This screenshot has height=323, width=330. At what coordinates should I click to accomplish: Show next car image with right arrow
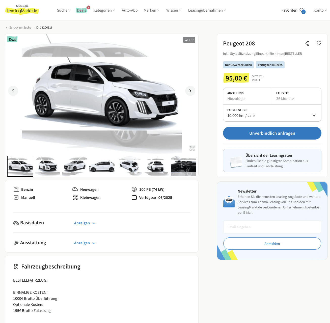point(190,91)
